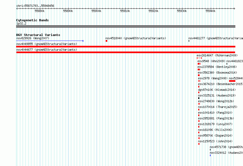
Task: Click the chr1:55871793..55948456 coordinate label
Action: (x=35, y=6)
